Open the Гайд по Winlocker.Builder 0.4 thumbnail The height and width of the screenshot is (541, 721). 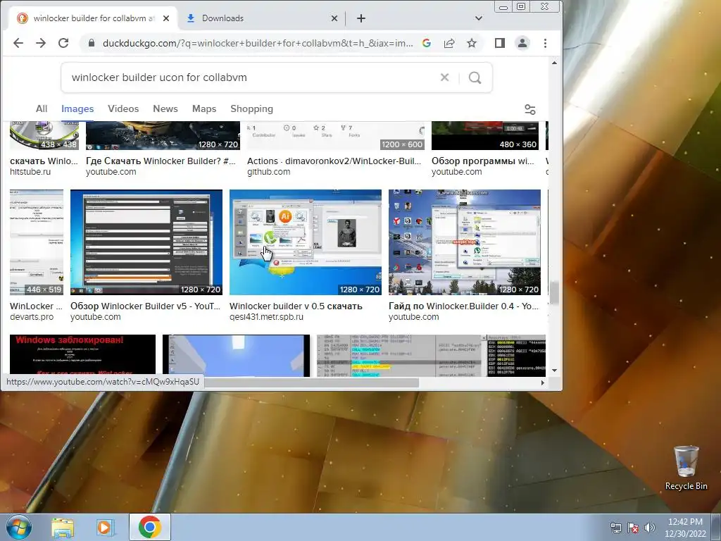465,242
